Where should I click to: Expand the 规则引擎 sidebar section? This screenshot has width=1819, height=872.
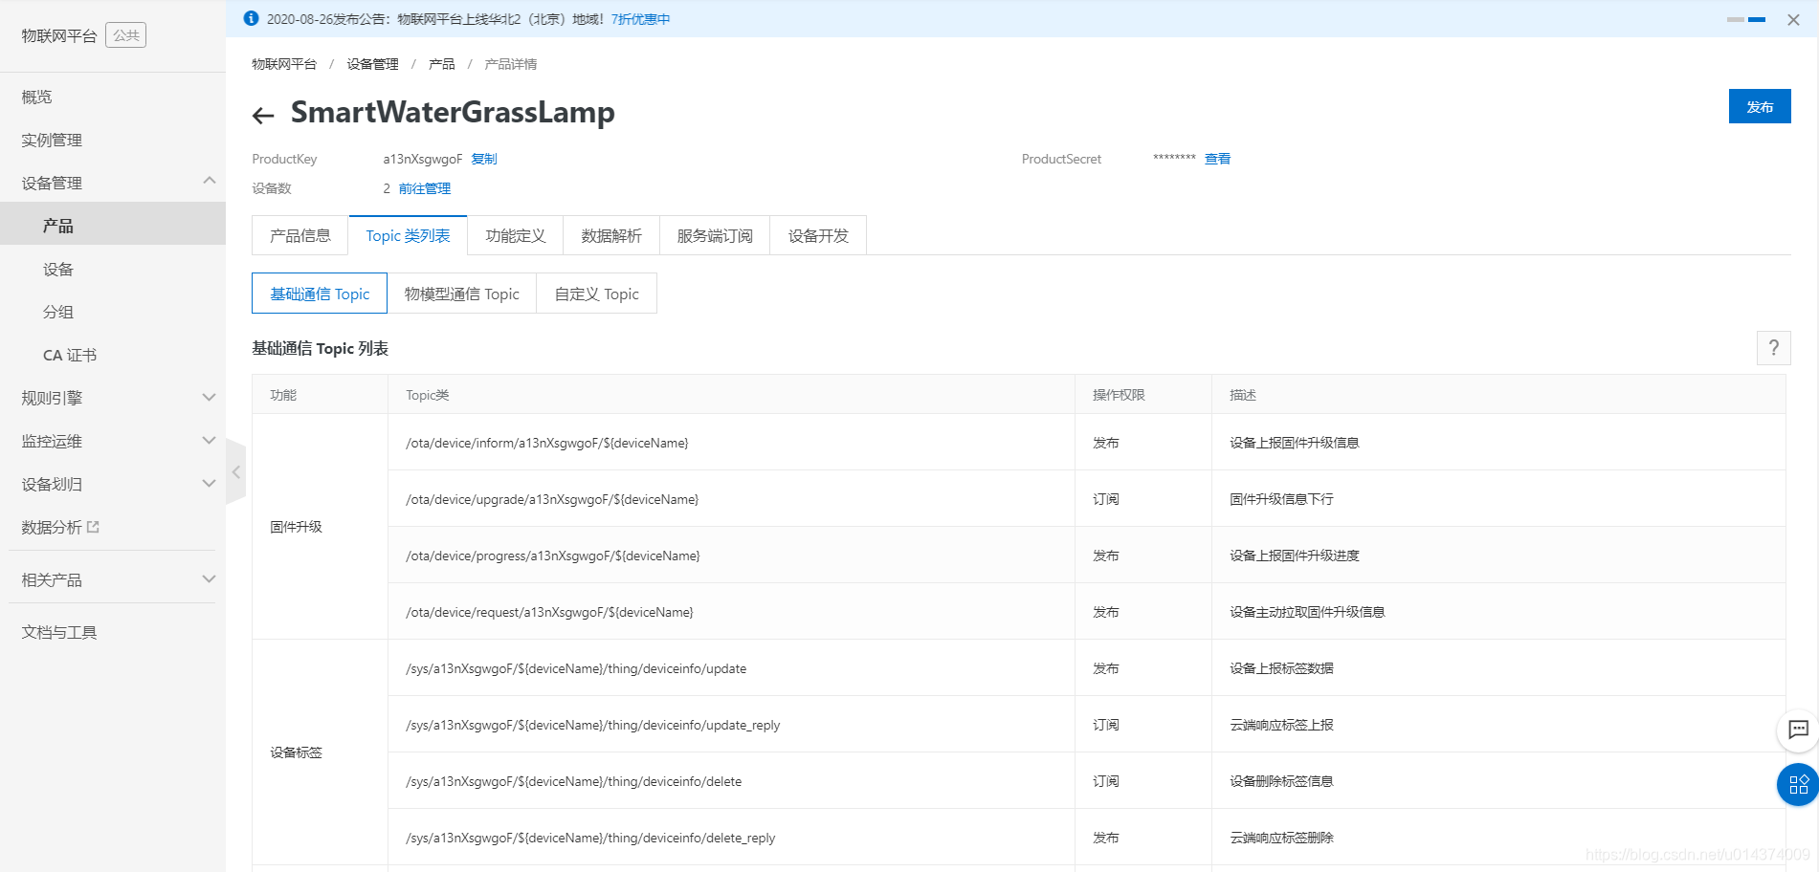209,397
